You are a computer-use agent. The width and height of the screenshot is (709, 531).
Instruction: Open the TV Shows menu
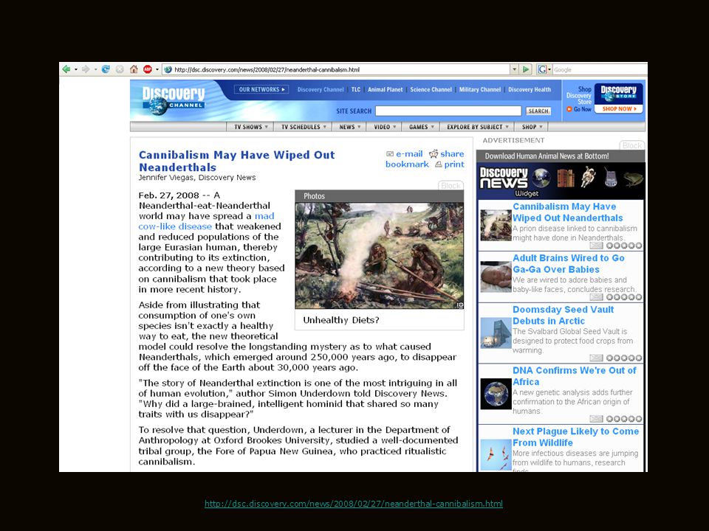pos(251,127)
